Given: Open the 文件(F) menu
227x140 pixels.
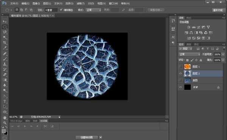Looking at the screenshot, I should 14,3.
